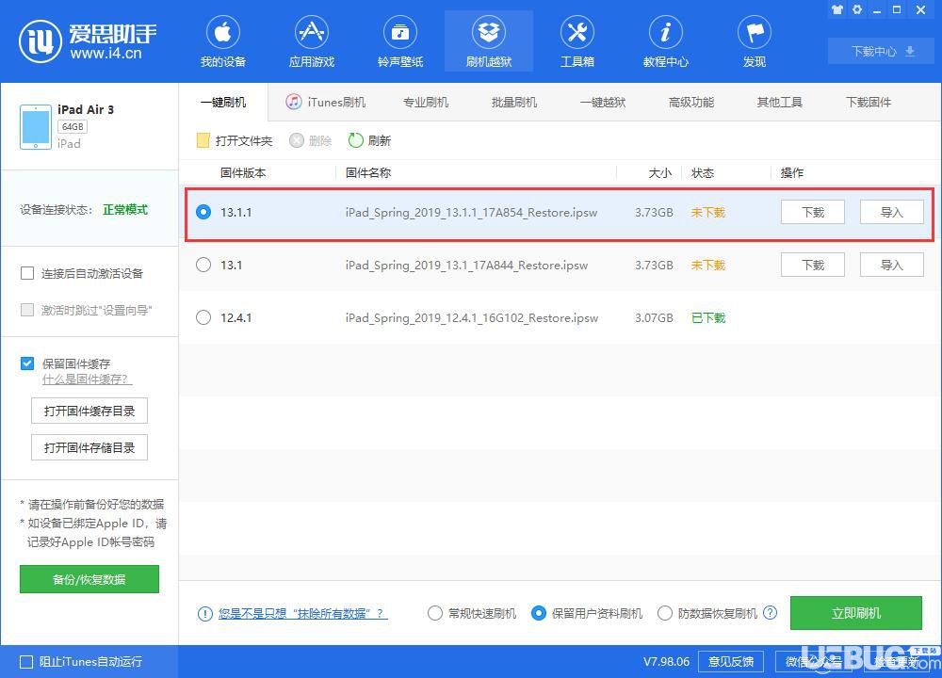The width and height of the screenshot is (942, 678).
Task: Click 导入 for firmware 13.1.1
Action: click(891, 212)
